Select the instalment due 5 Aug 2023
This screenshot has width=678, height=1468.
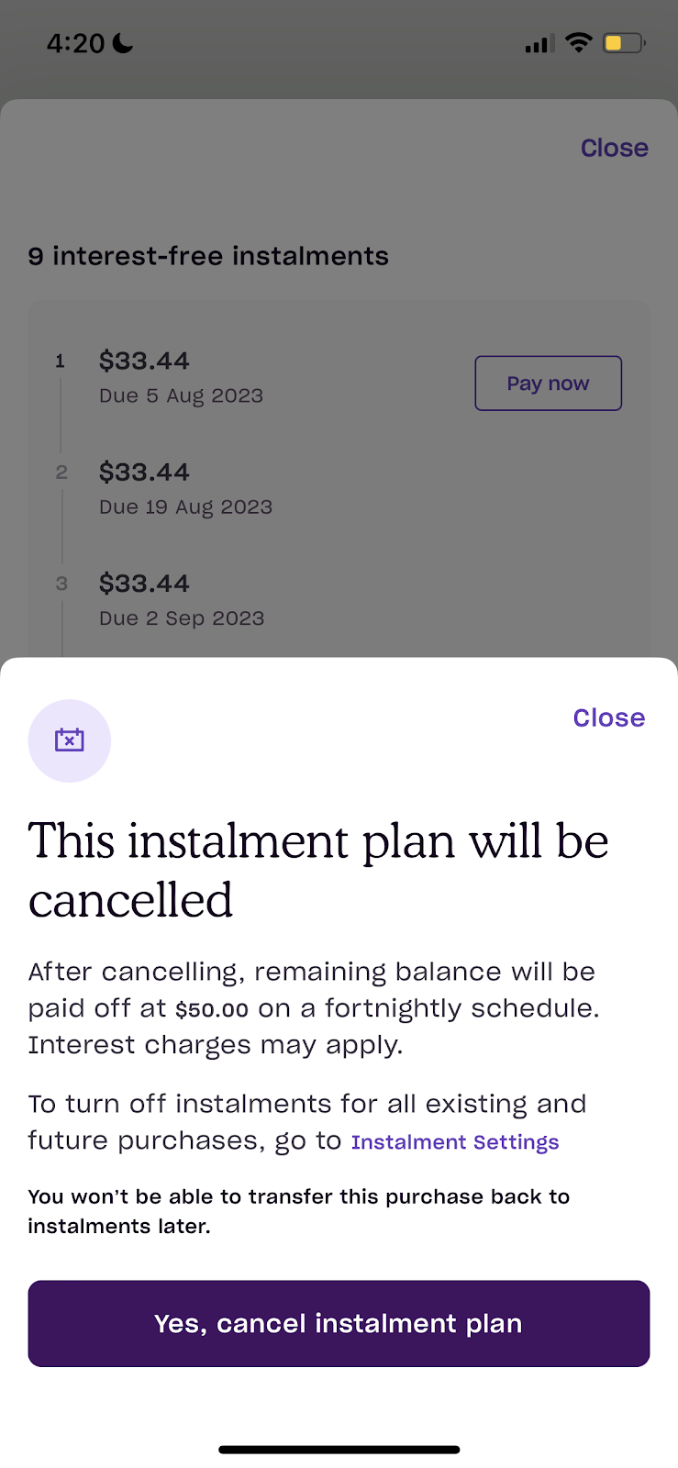(181, 377)
